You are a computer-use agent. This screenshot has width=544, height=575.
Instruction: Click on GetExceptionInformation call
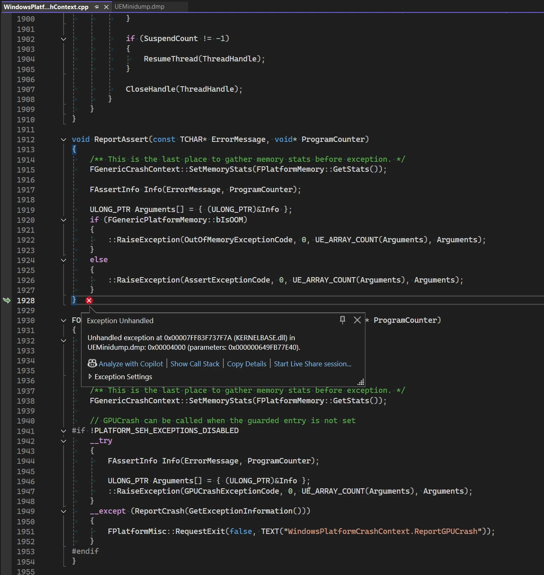[245, 511]
